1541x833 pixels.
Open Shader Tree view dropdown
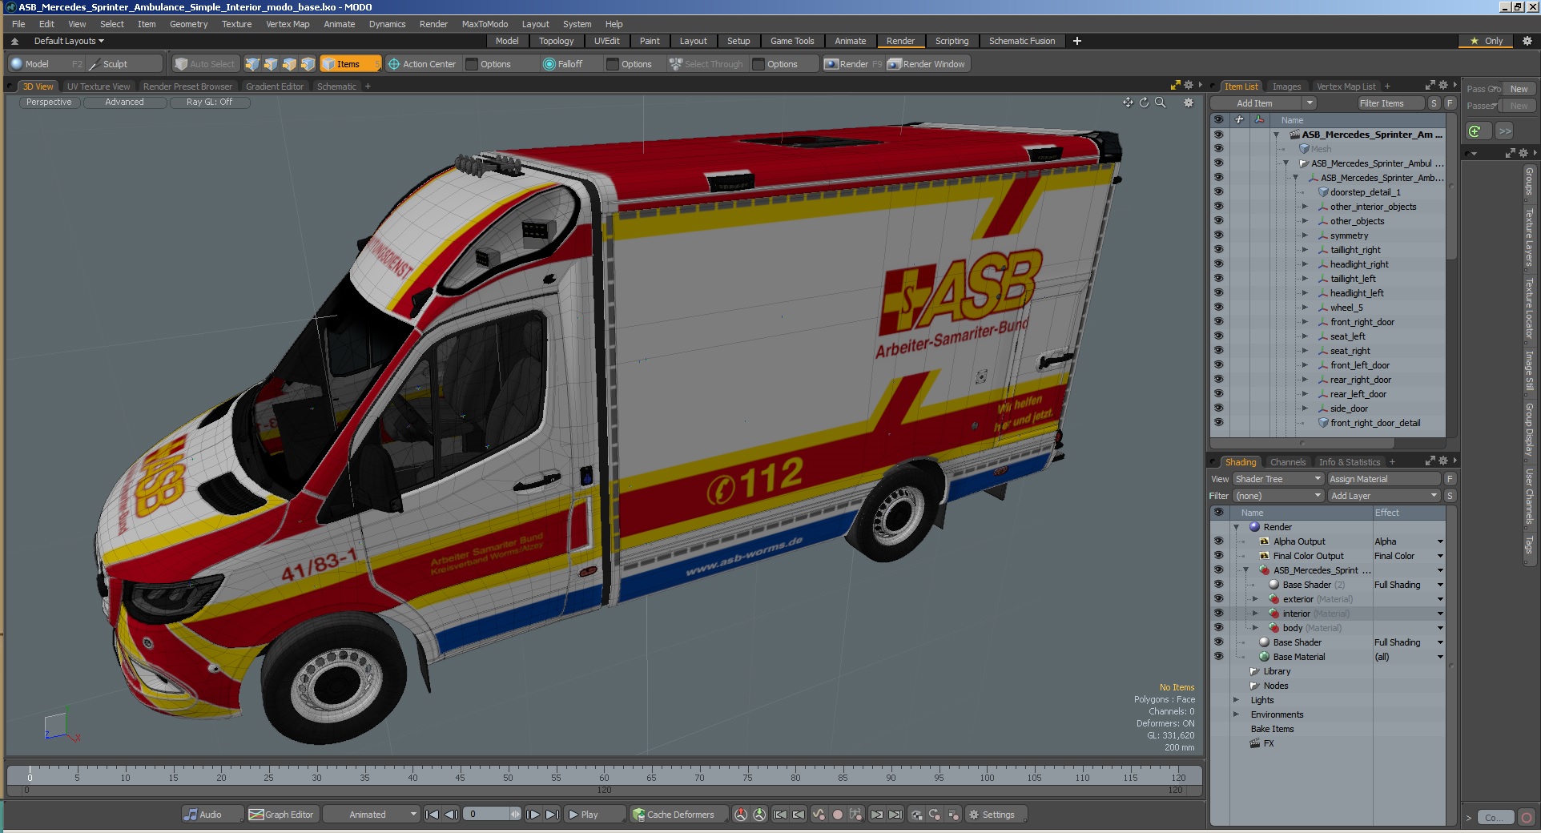click(1277, 479)
